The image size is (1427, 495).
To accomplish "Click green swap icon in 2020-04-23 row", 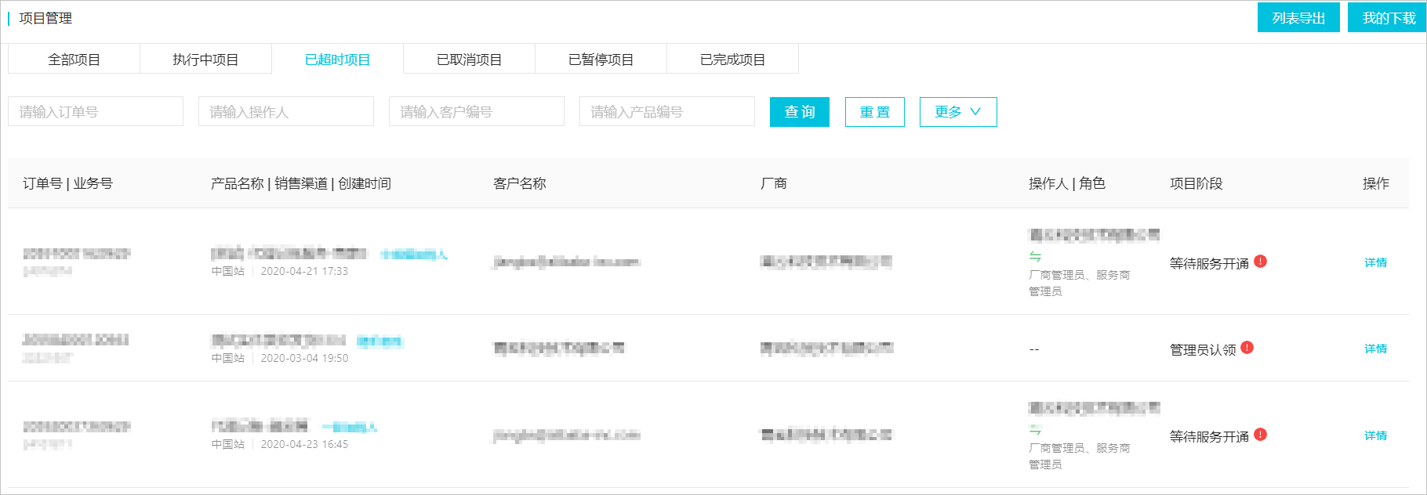I will pos(1035,429).
